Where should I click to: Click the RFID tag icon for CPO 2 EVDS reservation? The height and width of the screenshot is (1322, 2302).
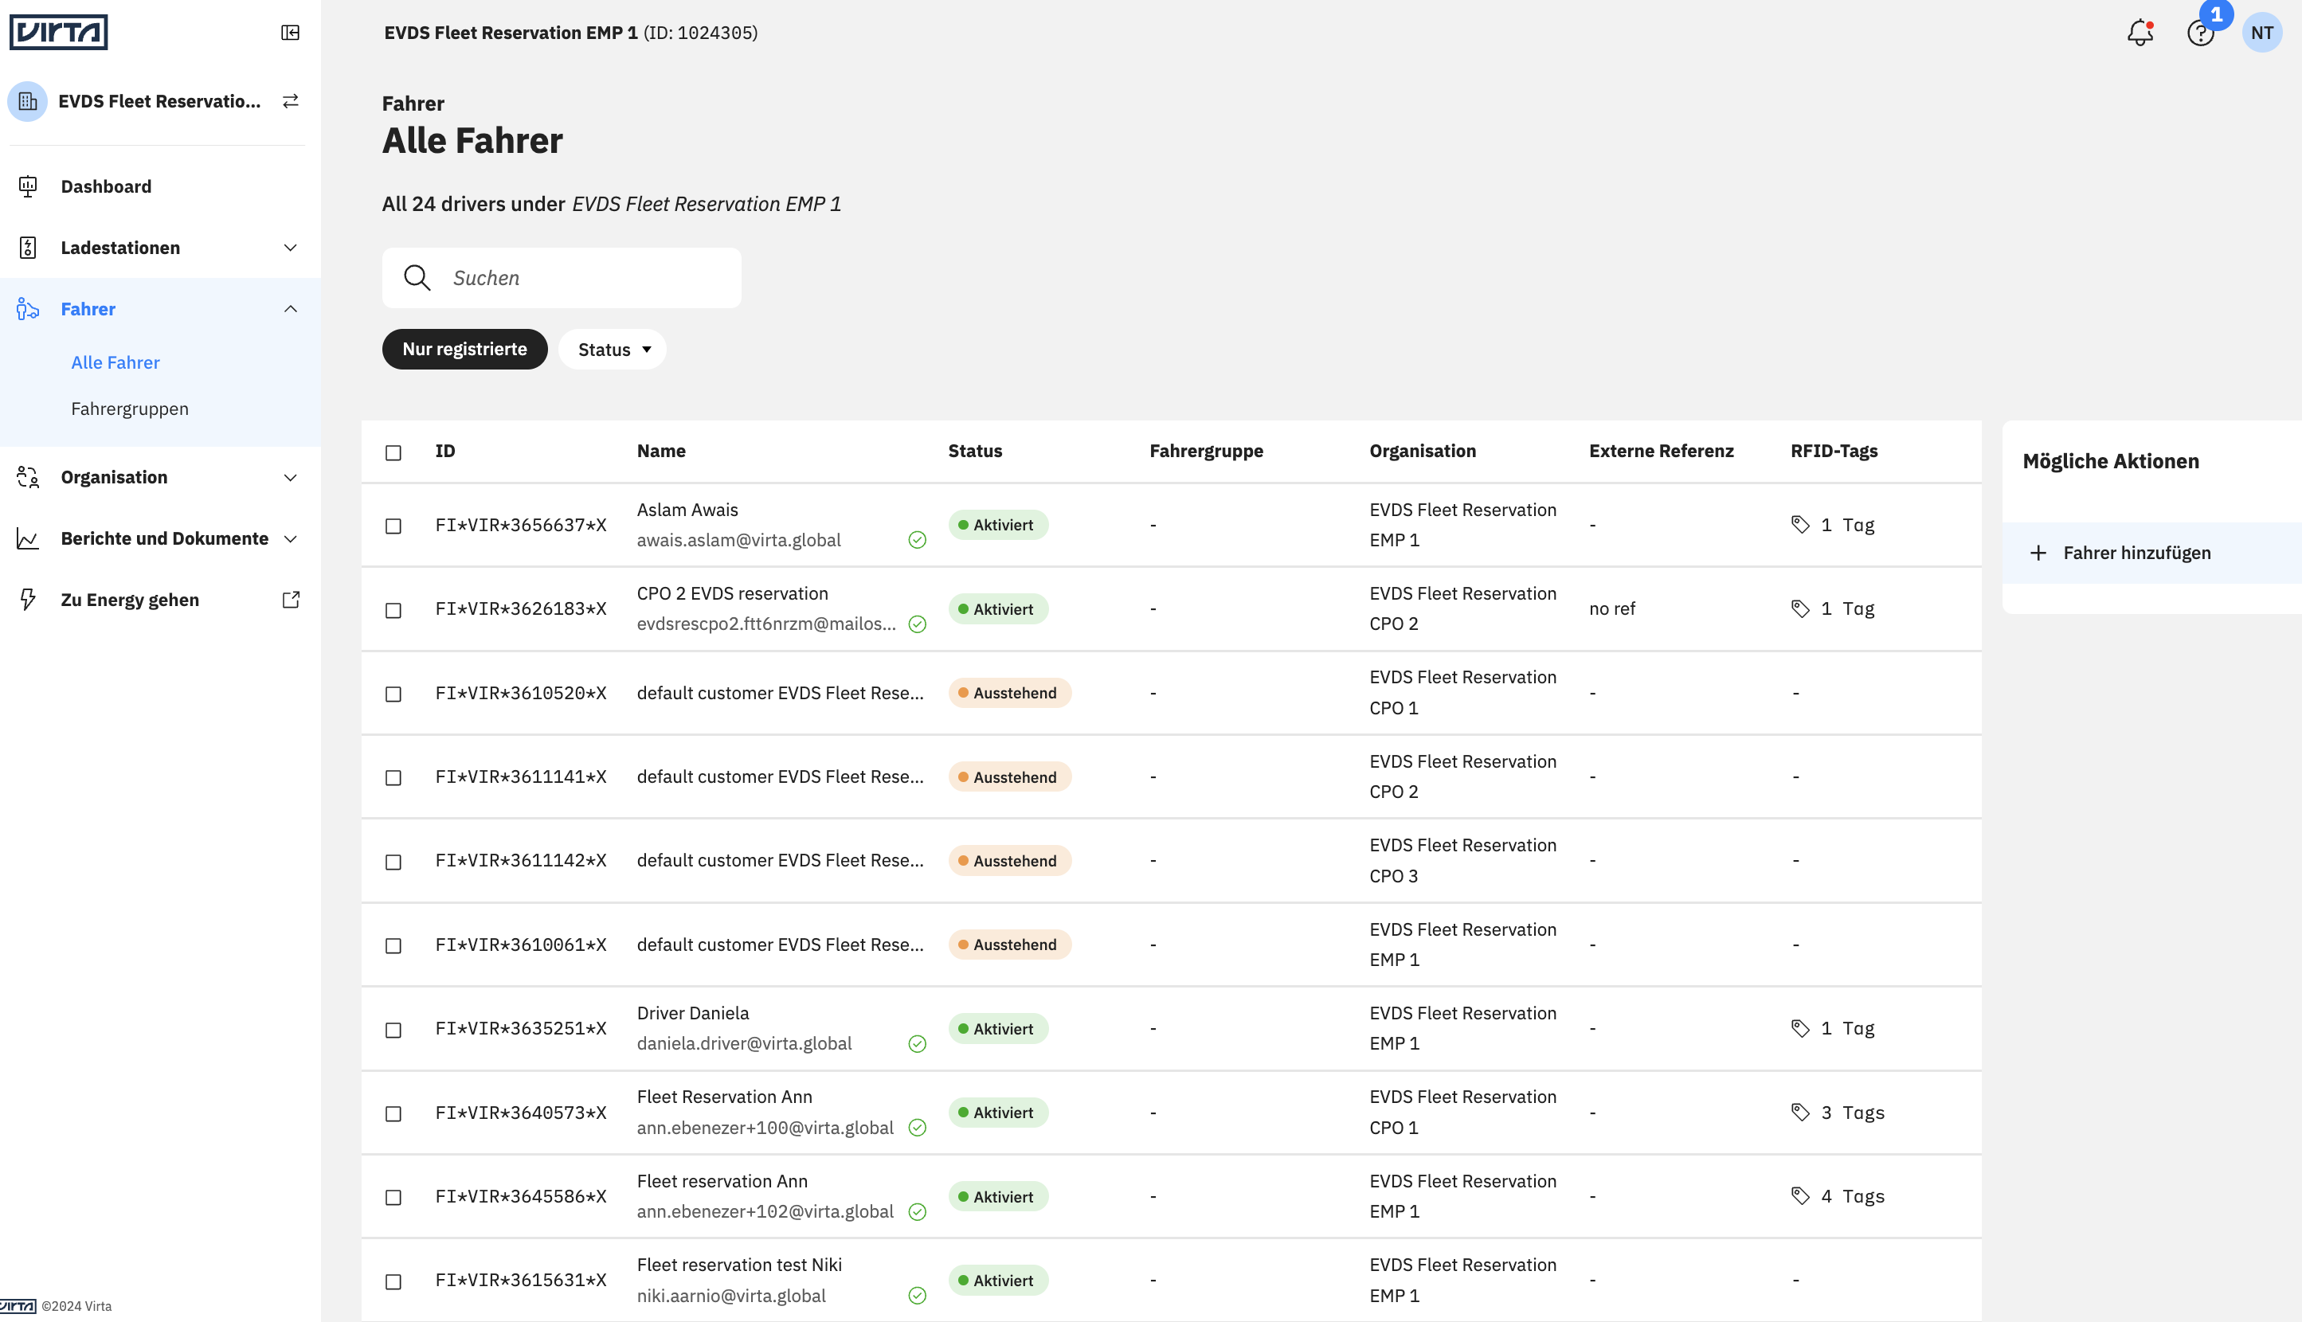pyautogui.click(x=1801, y=608)
